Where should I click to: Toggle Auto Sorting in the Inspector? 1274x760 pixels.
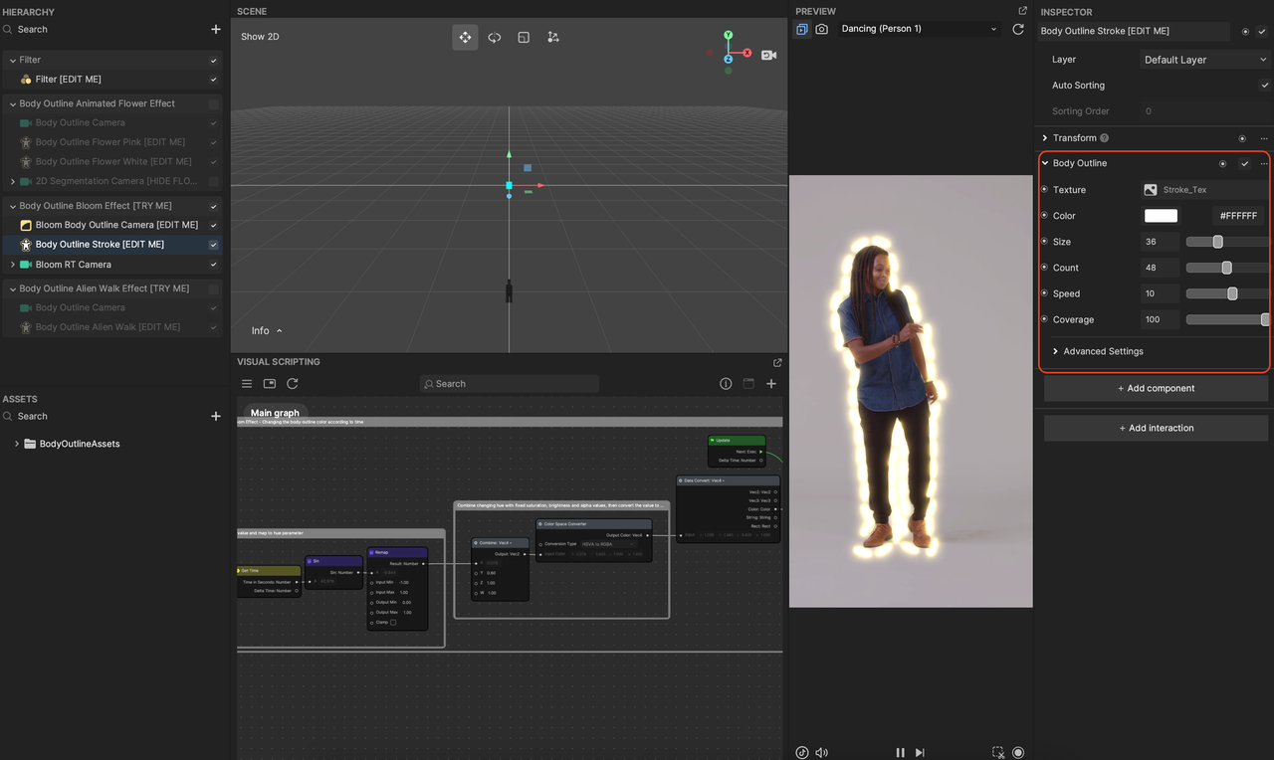(x=1264, y=85)
